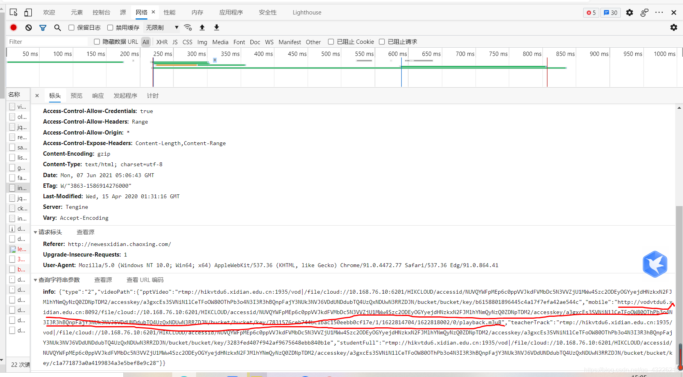683x377 pixels.
Task: View source of request headers
Action: (85, 232)
